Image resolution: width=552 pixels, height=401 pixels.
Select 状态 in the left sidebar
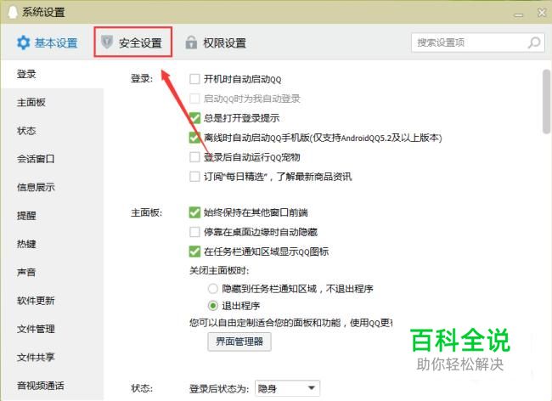52,131
